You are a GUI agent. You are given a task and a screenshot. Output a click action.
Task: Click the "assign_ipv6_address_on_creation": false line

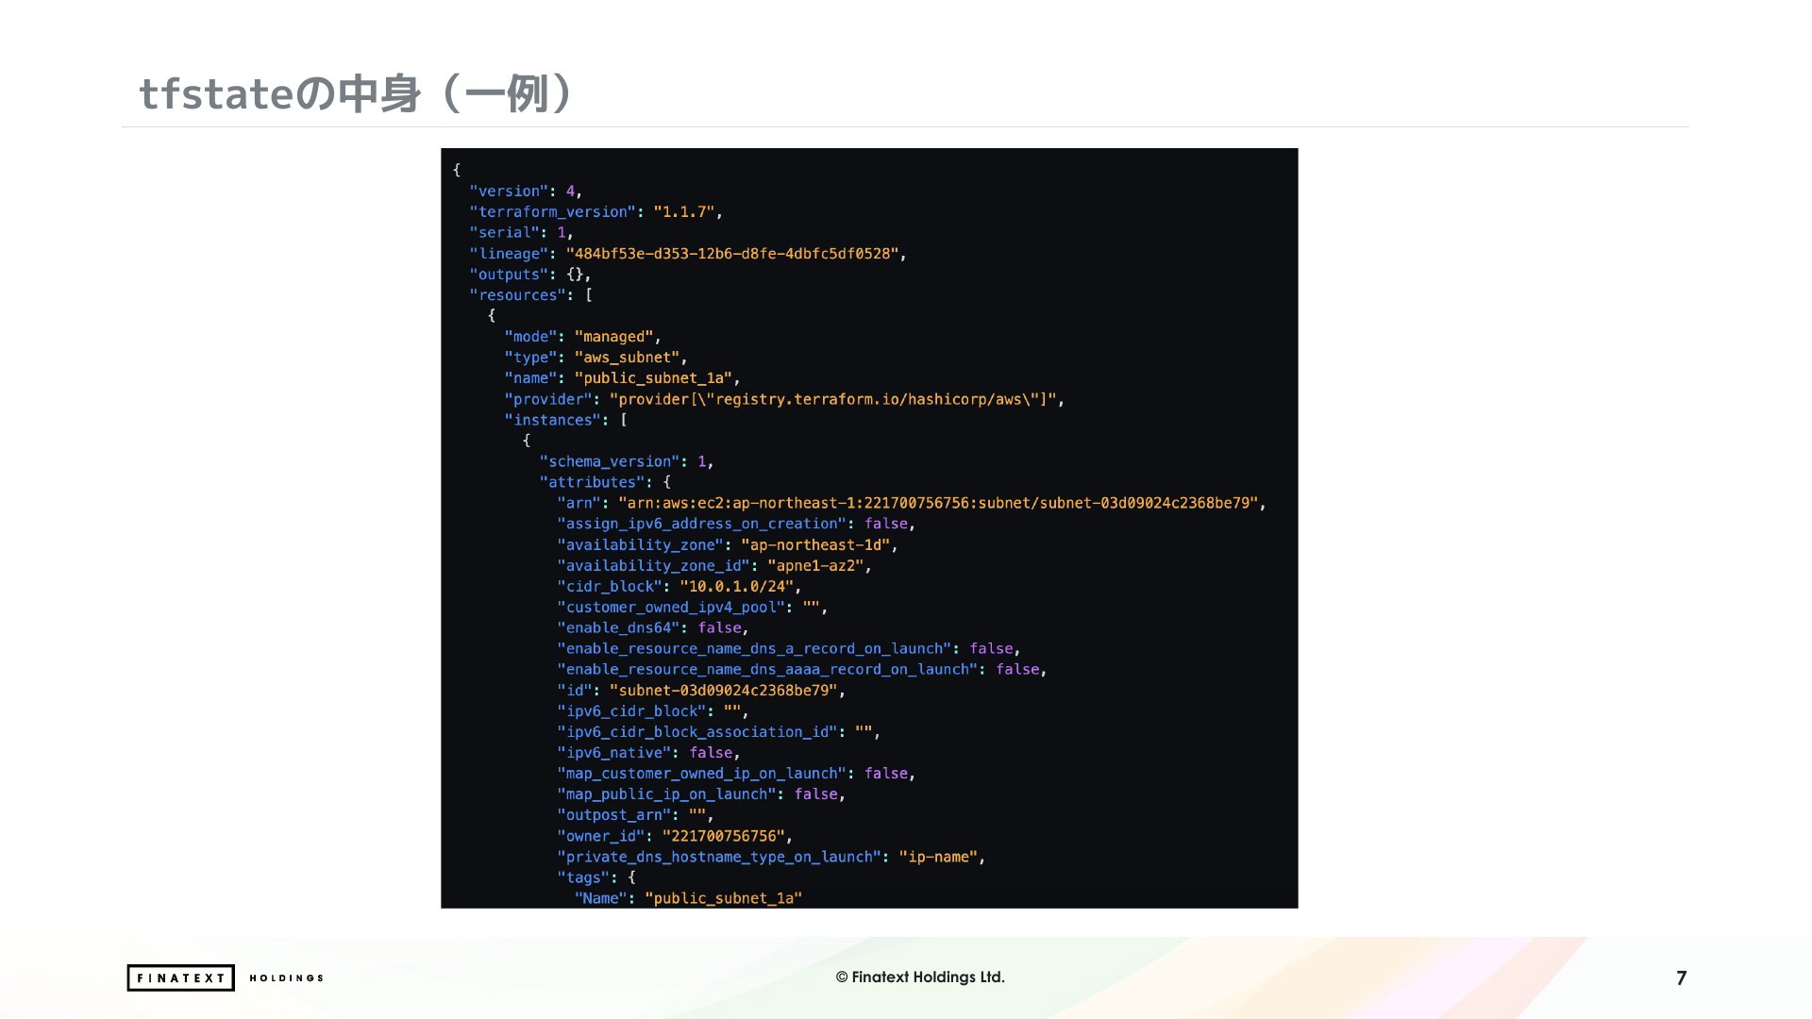click(x=736, y=524)
